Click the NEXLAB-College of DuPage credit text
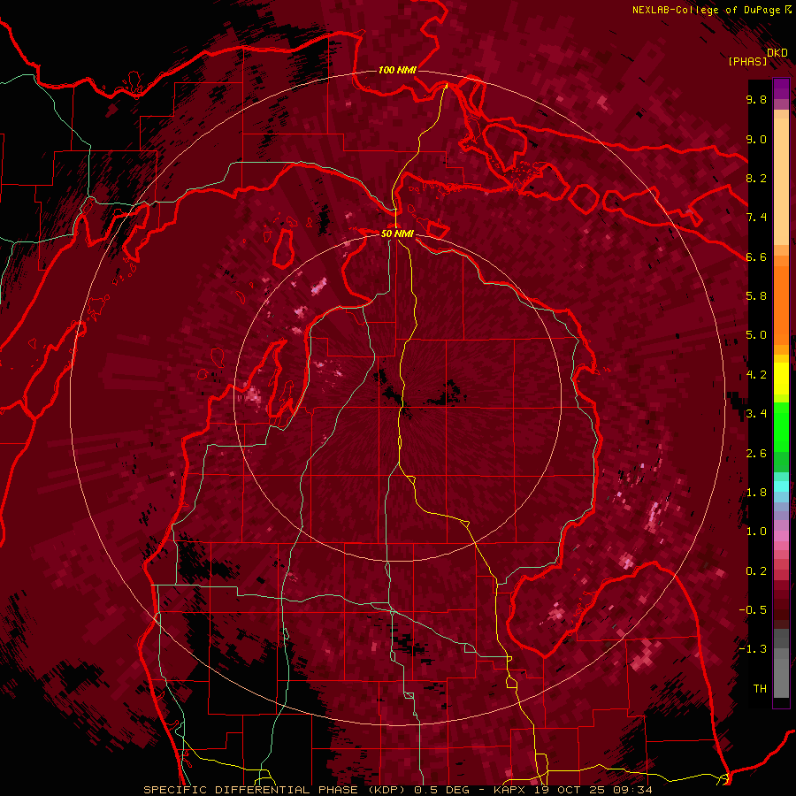Viewport: 796px width, 796px height. [x=706, y=10]
